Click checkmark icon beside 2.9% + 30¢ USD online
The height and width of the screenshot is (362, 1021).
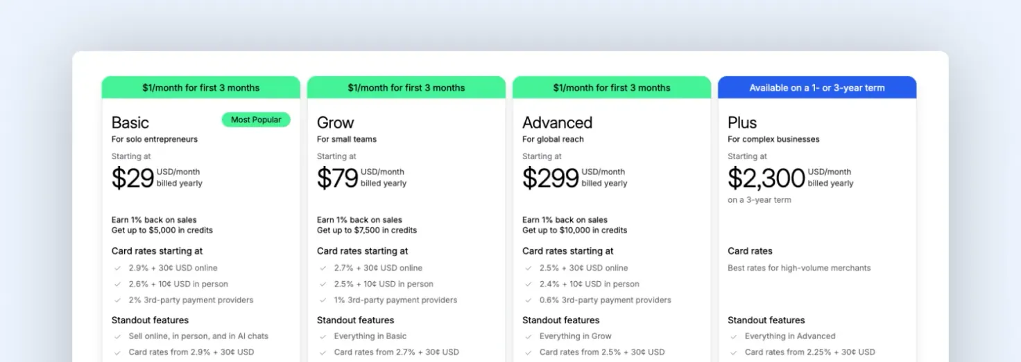click(117, 268)
